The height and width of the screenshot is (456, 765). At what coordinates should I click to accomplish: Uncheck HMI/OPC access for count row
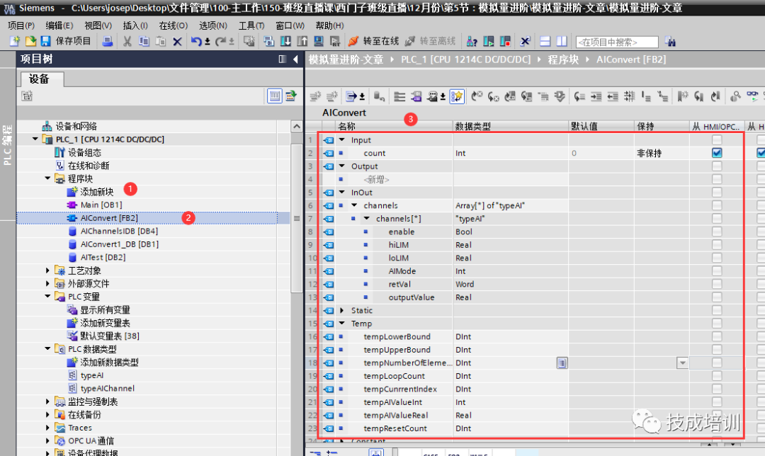click(717, 153)
